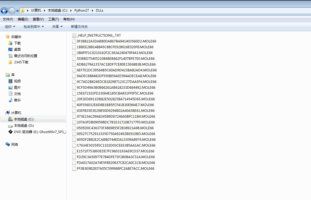Select local disk (D:) in tree
The height and width of the screenshot is (200, 311).
coord(24,126)
